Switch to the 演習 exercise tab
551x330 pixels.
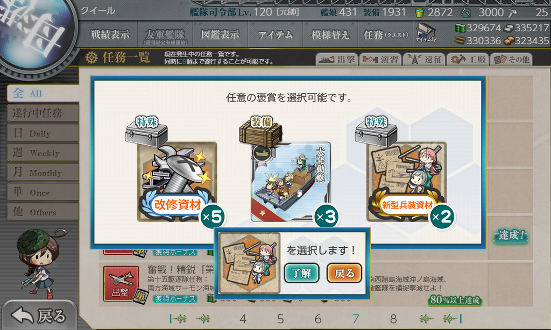click(380, 60)
